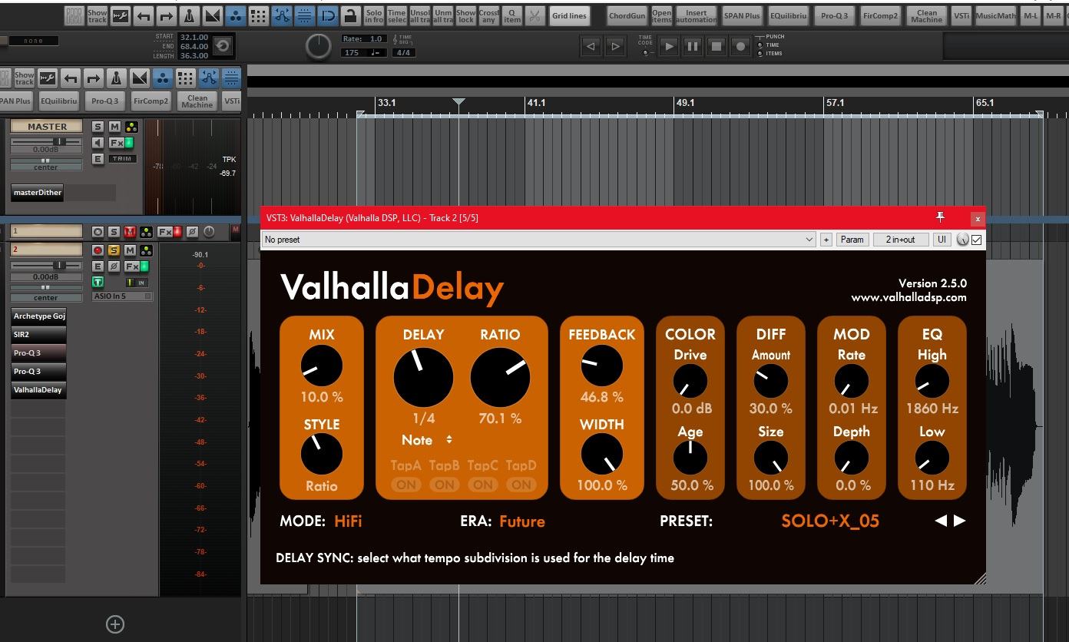Jump to project start with left transport arrow
1069x642 pixels.
pyautogui.click(x=591, y=46)
